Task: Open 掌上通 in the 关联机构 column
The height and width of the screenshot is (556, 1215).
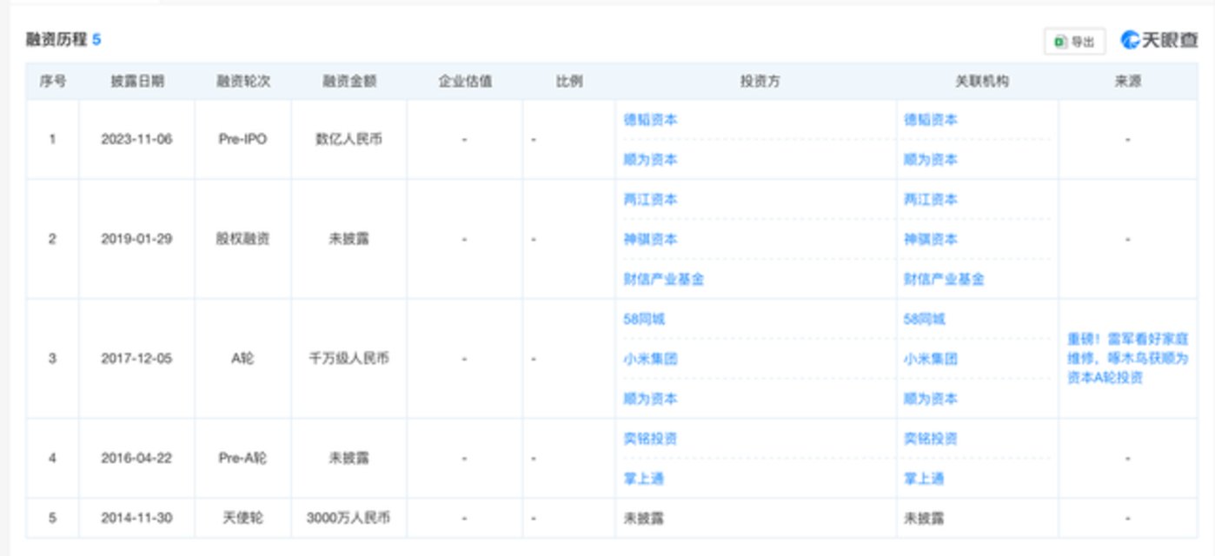Action: point(923,479)
